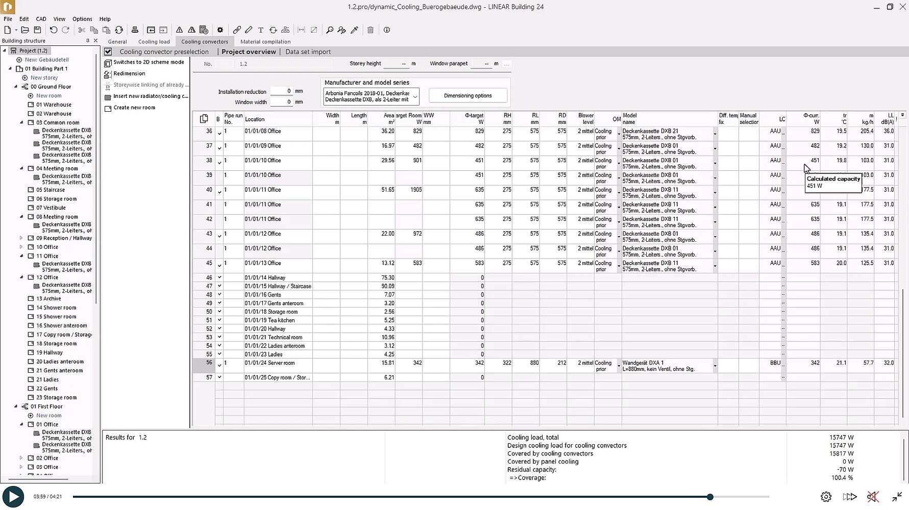Toggle the Cooling convector preselection checkbox
This screenshot has width=909, height=510.
tap(108, 52)
